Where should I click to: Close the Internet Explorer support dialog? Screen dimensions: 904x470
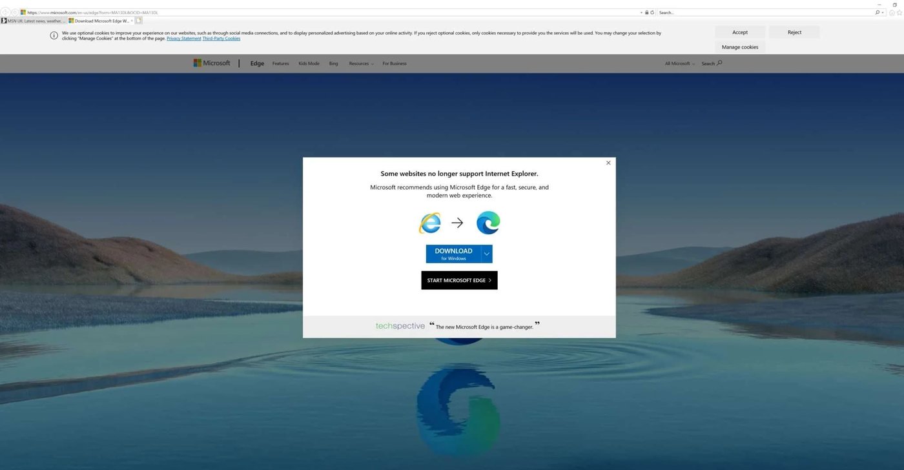608,163
